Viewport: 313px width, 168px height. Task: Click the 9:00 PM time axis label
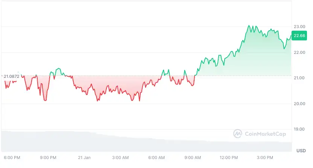click(48, 158)
